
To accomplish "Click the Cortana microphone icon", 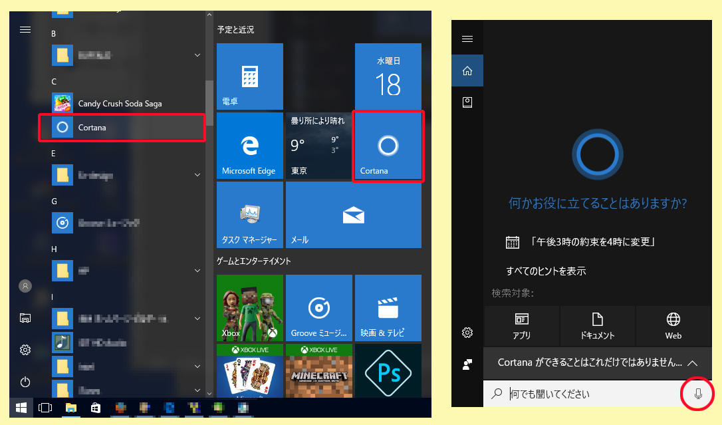I will pos(697,394).
